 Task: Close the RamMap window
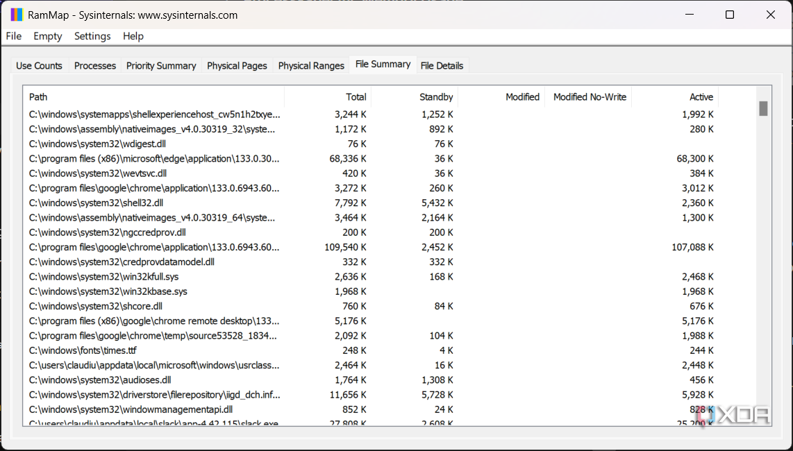[770, 15]
